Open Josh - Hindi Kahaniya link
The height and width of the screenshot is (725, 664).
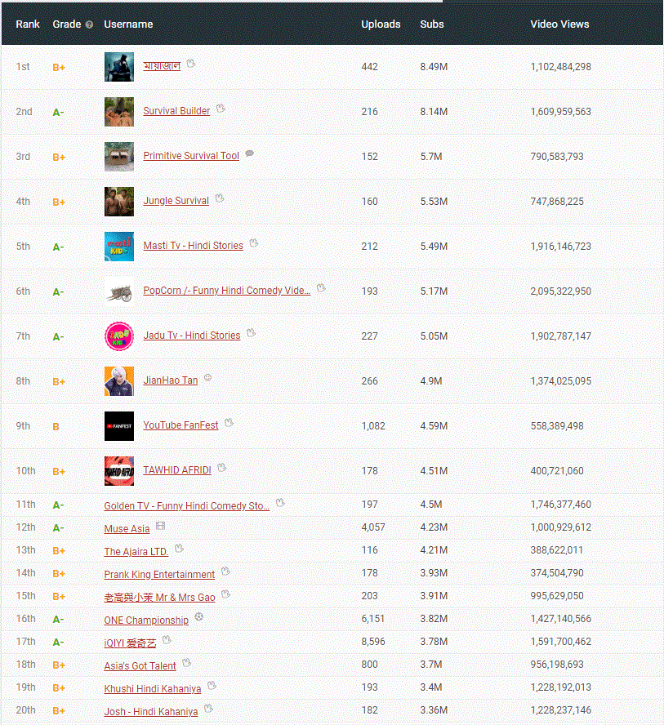pos(151,712)
